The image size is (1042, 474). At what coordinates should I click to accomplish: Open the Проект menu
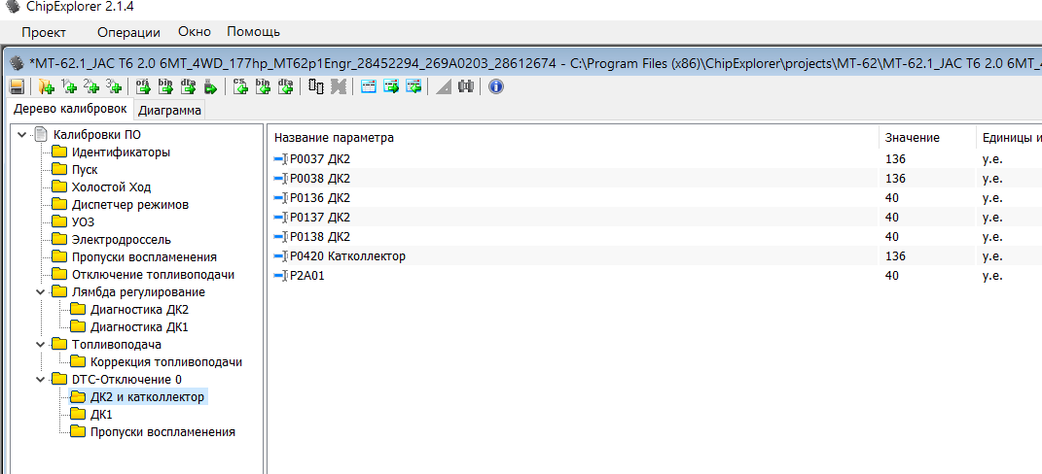44,32
